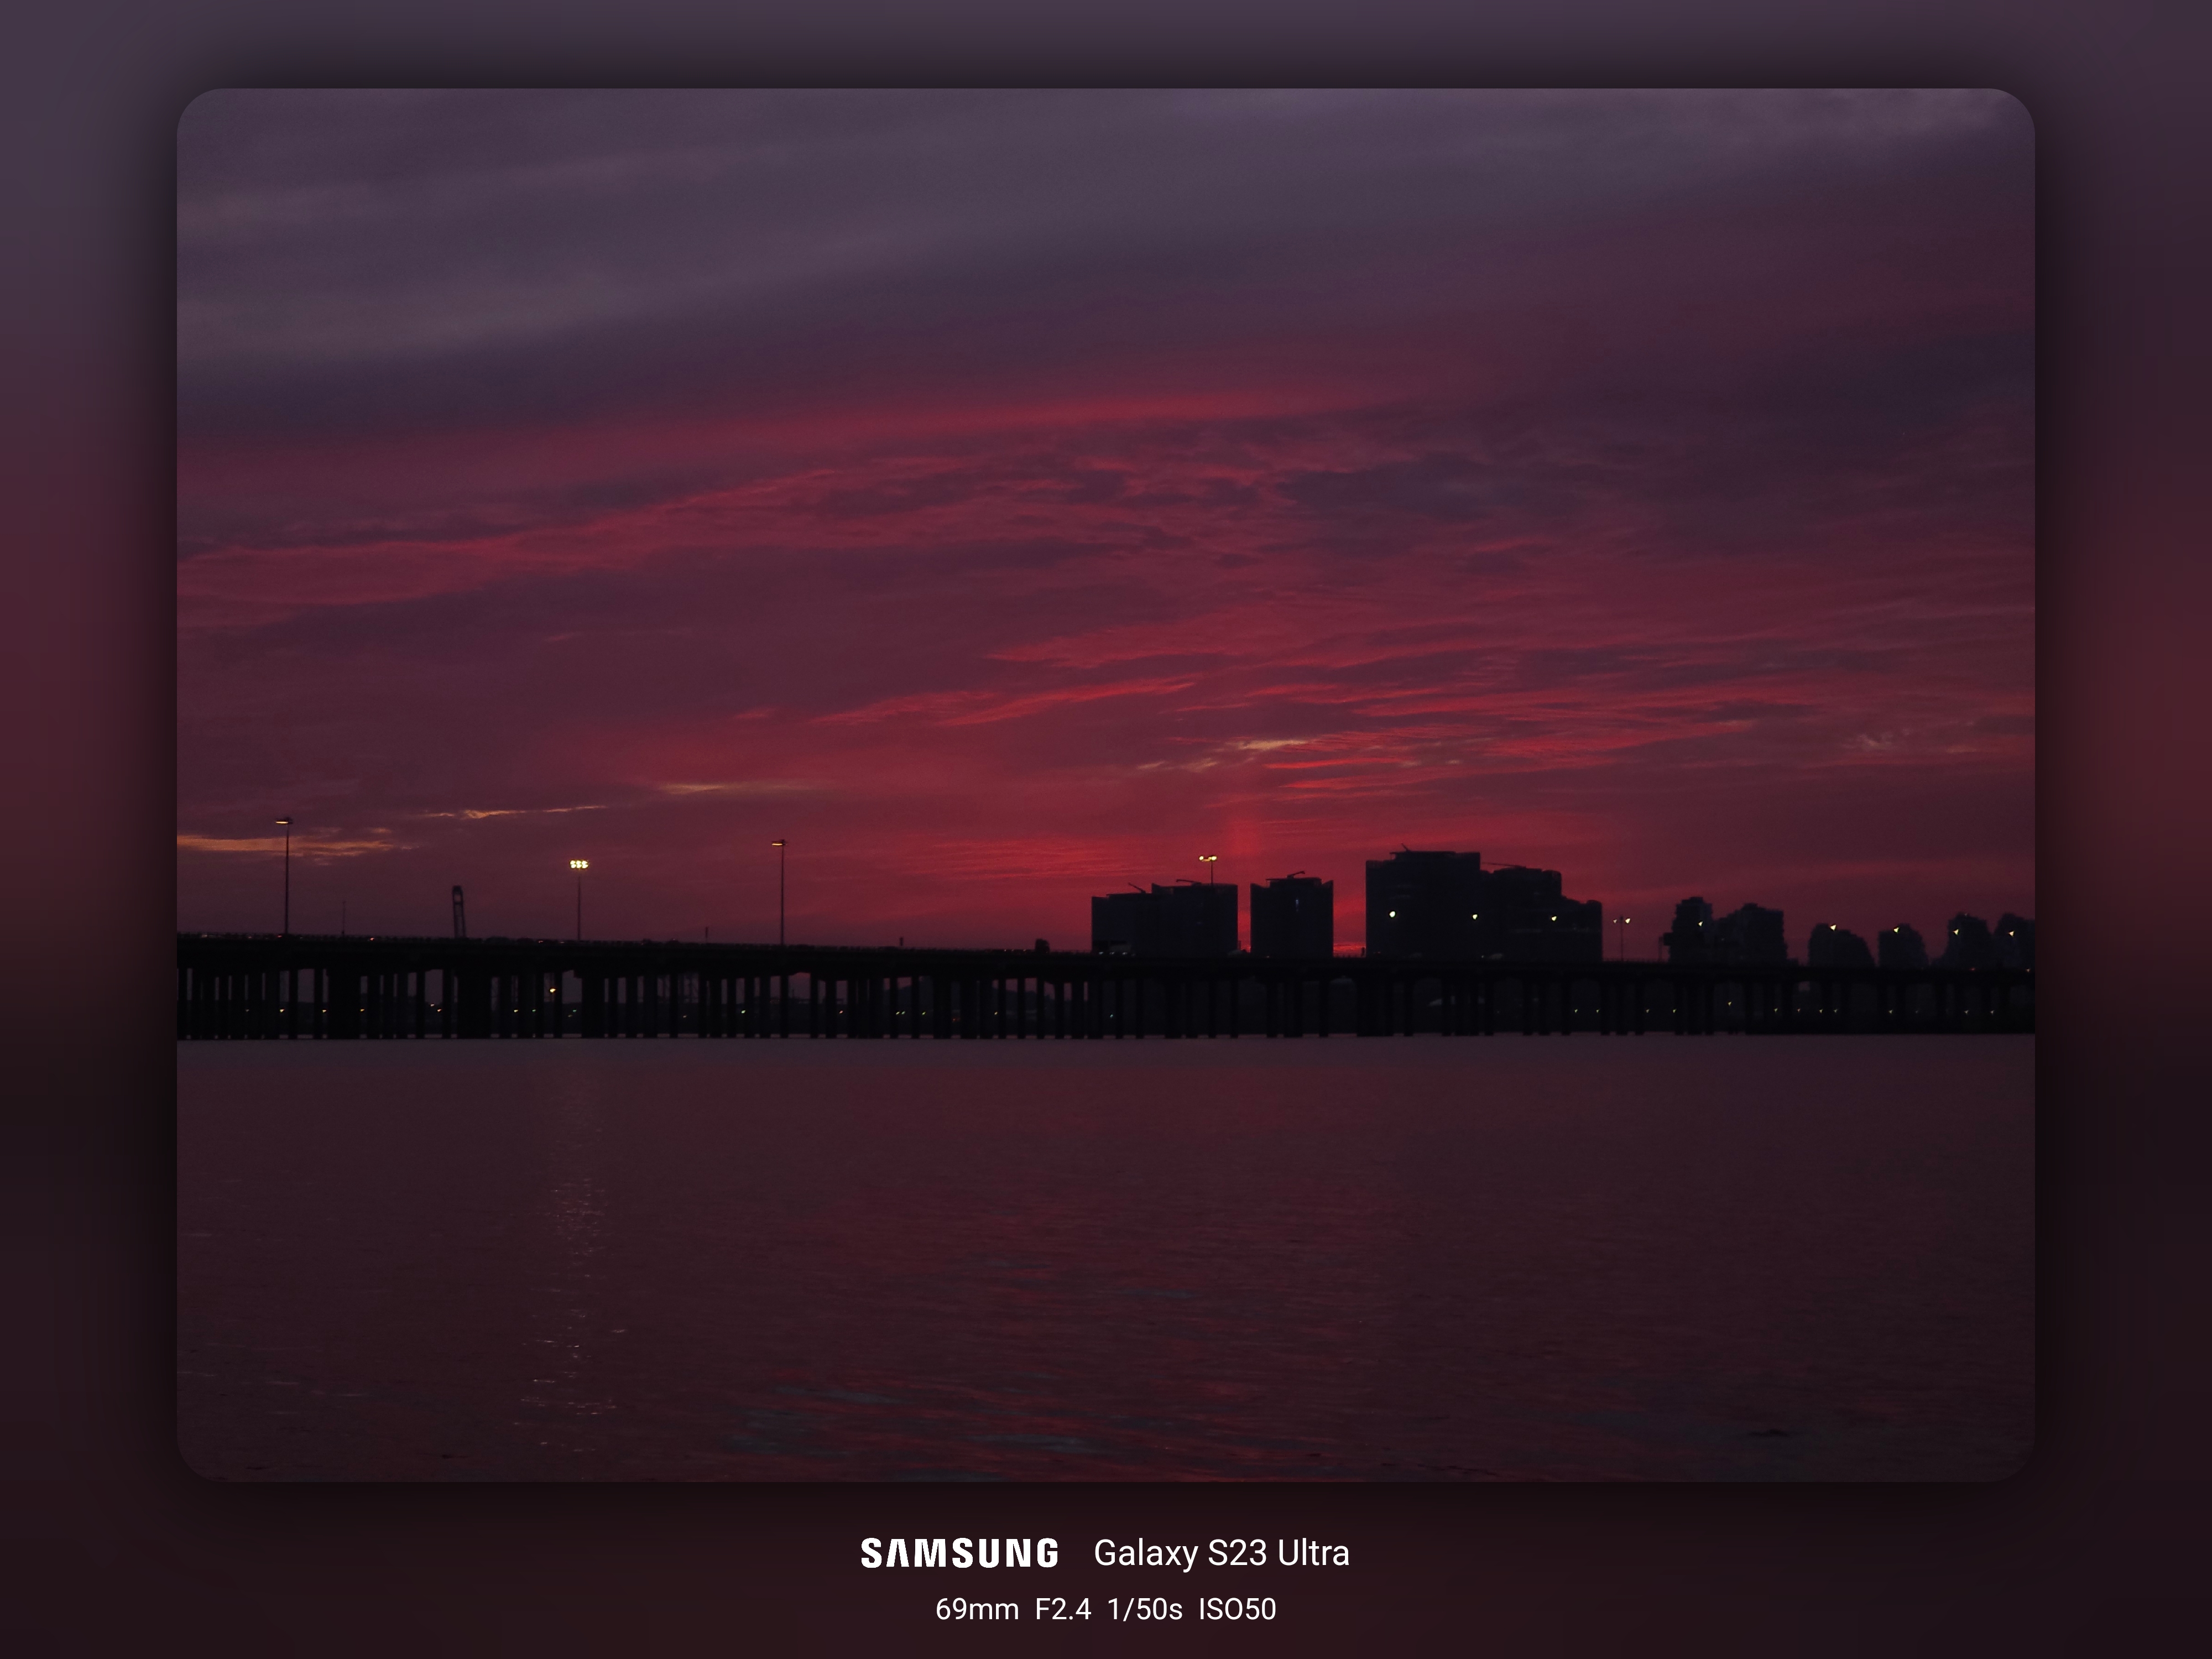The height and width of the screenshot is (1659, 2212).
Task: Click the ISO50 value
Action: pyautogui.click(x=1238, y=1609)
